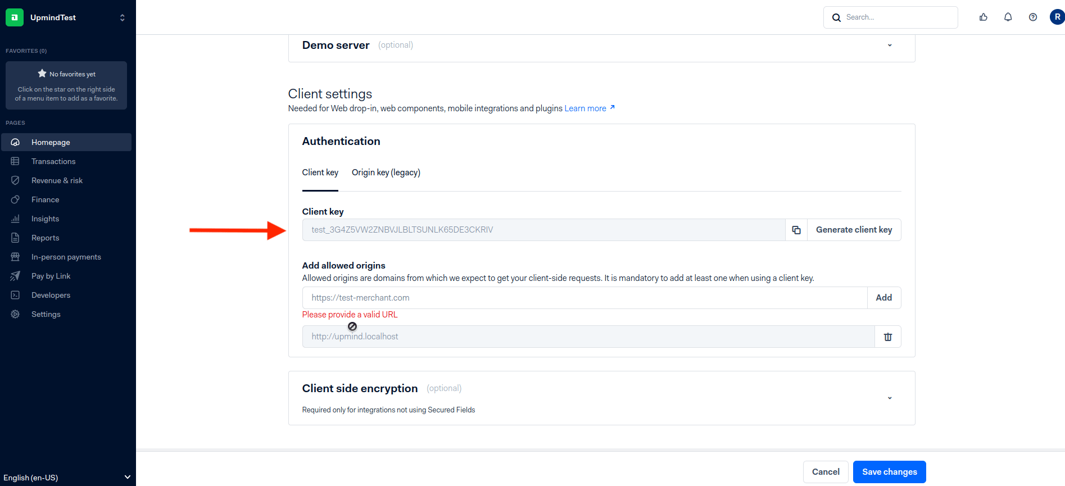Image resolution: width=1065 pixels, height=486 pixels.
Task: Copy the client key with copy icon
Action: [796, 230]
